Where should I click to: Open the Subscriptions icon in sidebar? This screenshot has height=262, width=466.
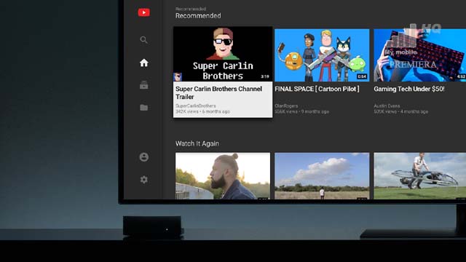tap(144, 85)
